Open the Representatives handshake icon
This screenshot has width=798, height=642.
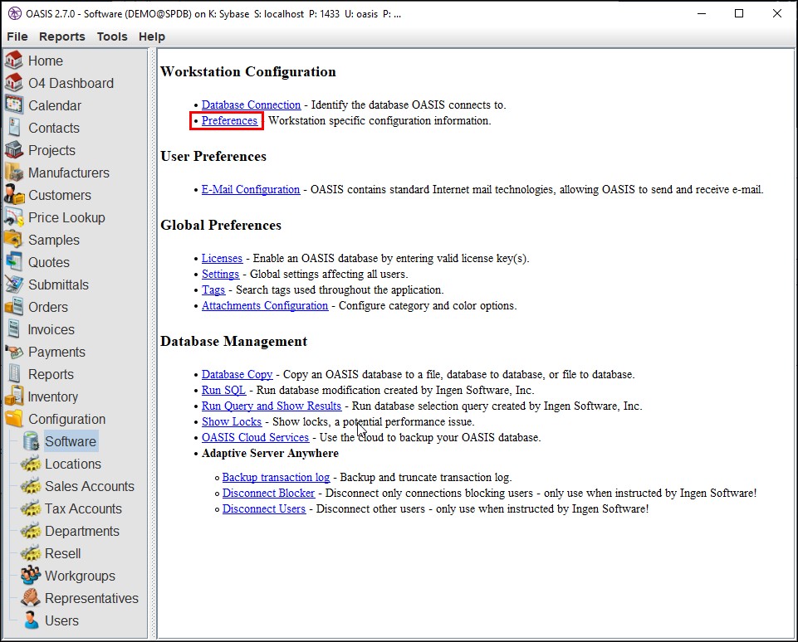coord(31,598)
